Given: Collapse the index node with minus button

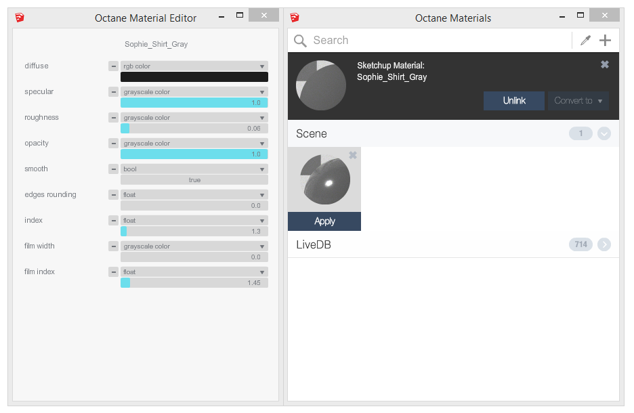Looking at the screenshot, I should click(x=114, y=221).
